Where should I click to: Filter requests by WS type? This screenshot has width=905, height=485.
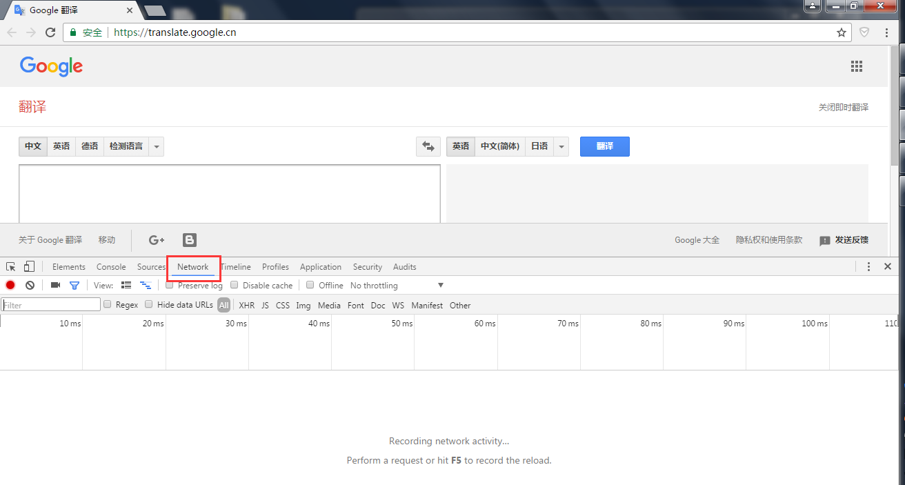coord(398,305)
